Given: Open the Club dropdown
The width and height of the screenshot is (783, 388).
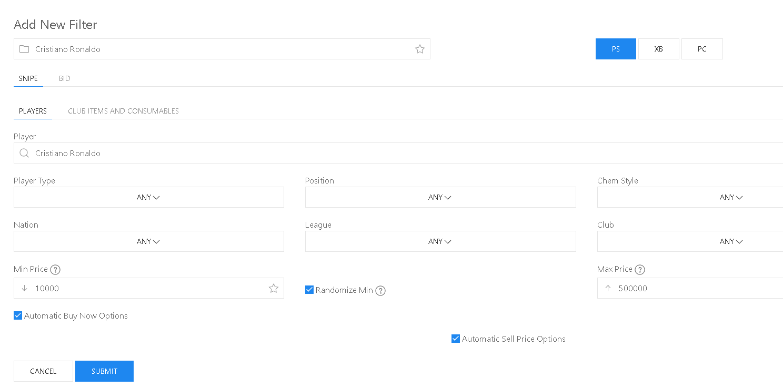Looking at the screenshot, I should coord(690,241).
